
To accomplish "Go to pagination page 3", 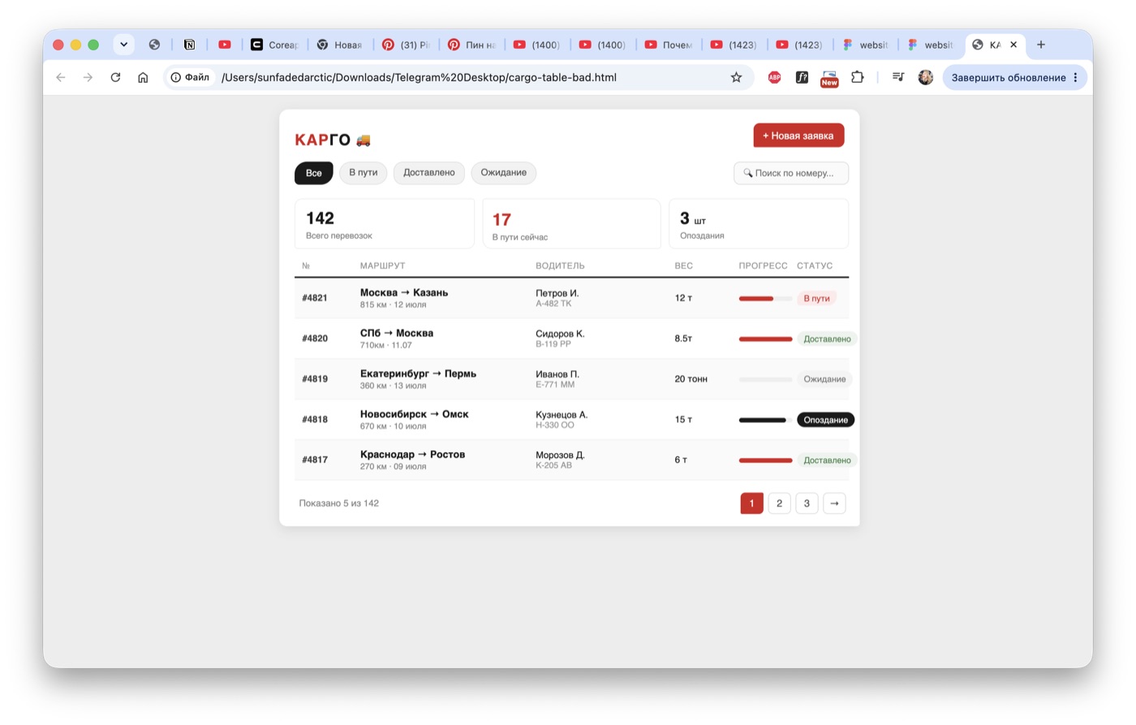I will click(x=807, y=503).
